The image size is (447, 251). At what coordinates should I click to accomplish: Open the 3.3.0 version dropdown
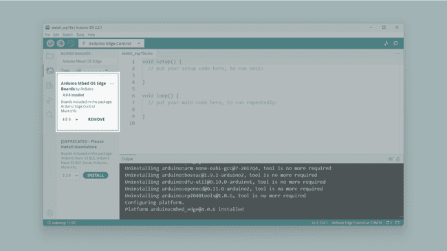tap(70, 176)
